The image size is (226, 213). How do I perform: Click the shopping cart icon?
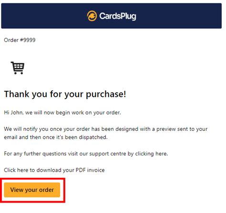click(18, 68)
